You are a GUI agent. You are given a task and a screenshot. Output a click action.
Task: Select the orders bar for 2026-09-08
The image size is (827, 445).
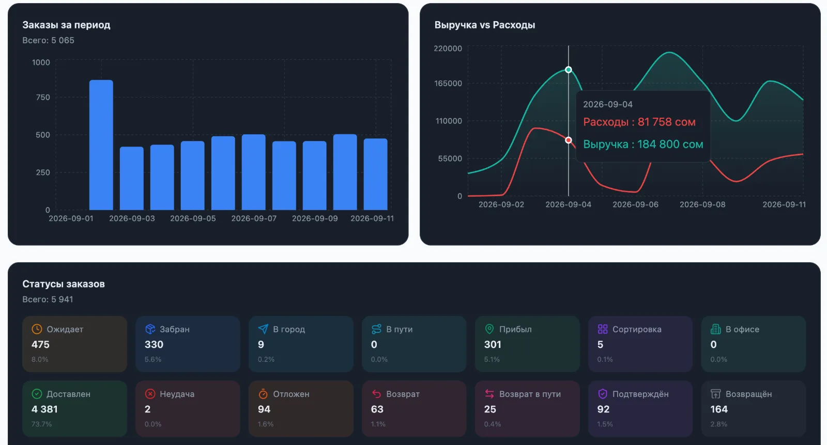coord(284,176)
